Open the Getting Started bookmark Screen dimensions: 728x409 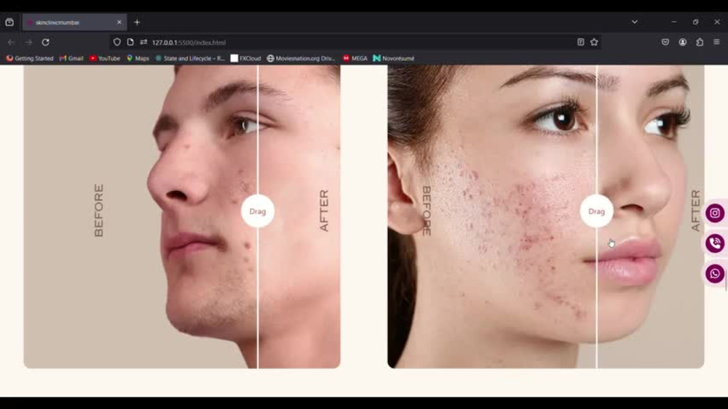tap(30, 58)
